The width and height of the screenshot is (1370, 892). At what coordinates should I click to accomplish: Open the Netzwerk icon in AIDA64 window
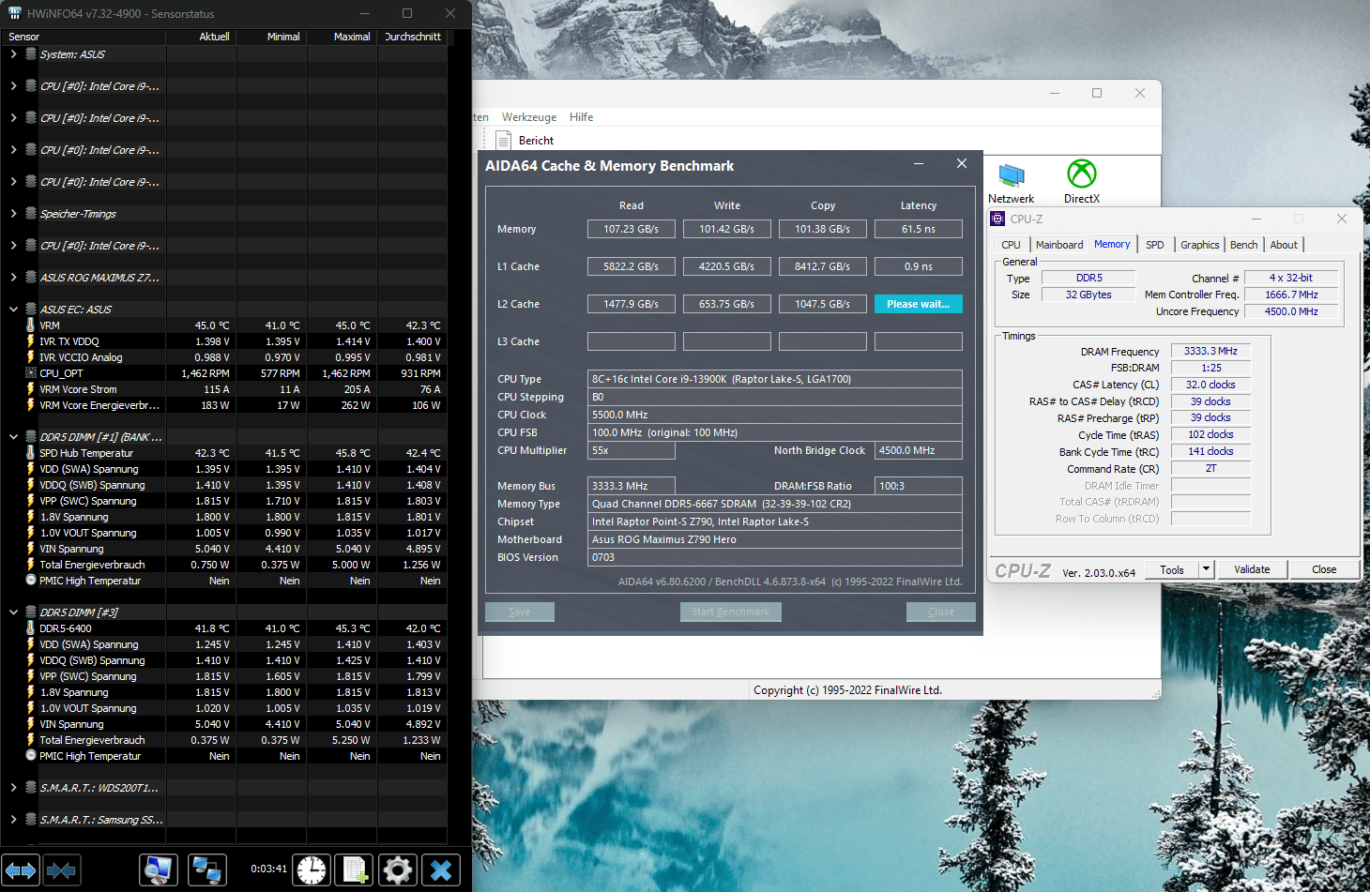pos(1012,175)
